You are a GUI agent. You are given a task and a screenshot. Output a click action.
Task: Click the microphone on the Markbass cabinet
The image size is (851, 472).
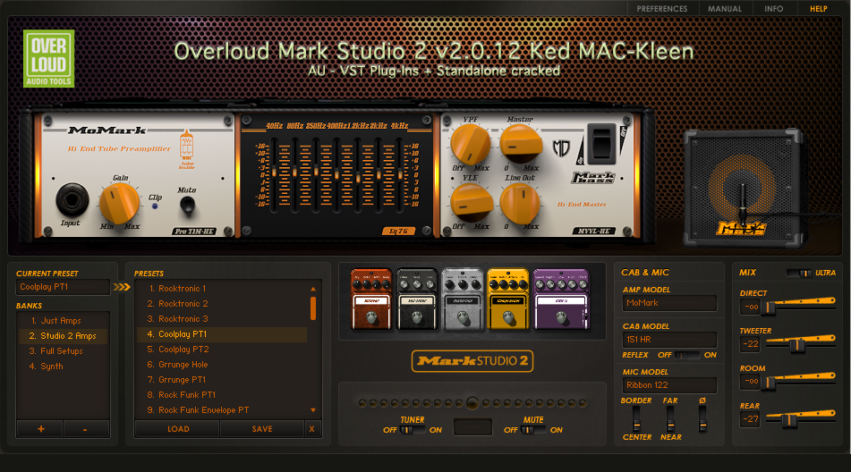743,202
